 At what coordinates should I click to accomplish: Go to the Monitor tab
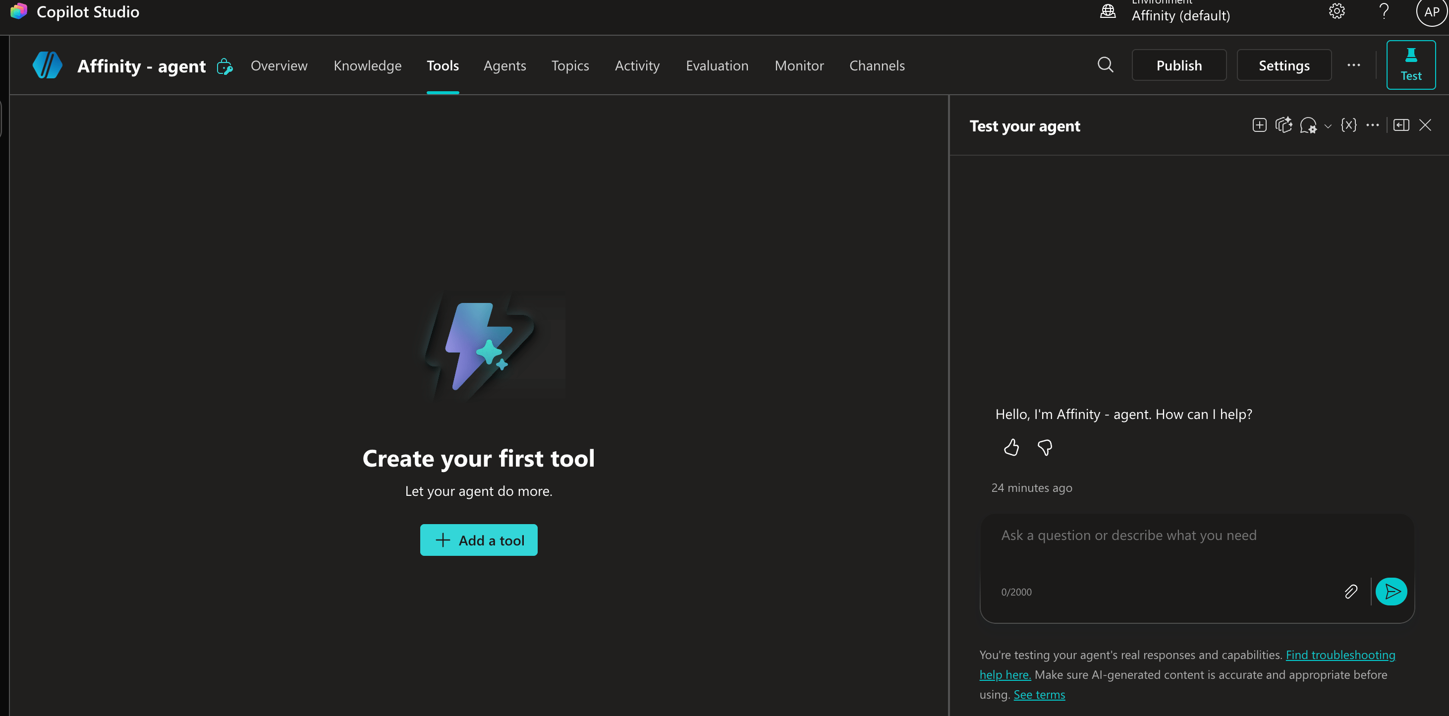point(799,65)
